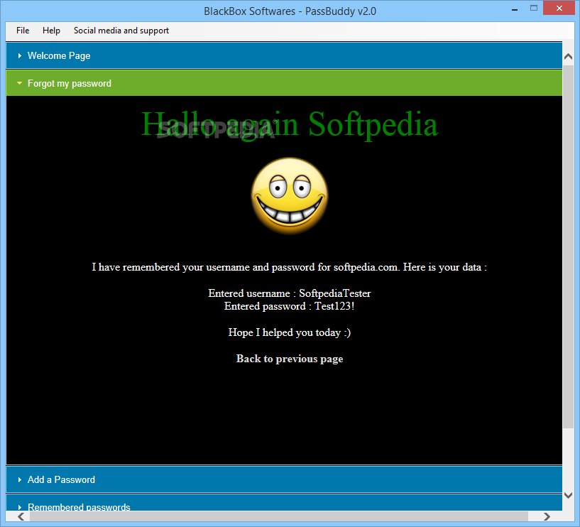The height and width of the screenshot is (527, 580).
Task: Click the Hope I helped you today text
Action: click(x=290, y=332)
